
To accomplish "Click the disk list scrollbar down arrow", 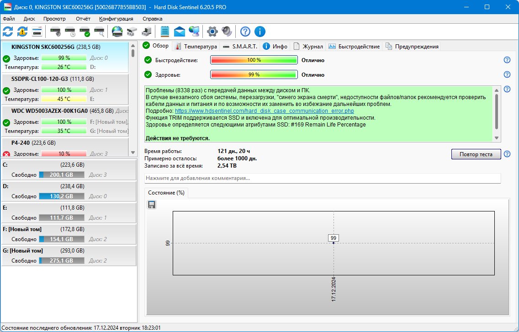I will (133, 153).
